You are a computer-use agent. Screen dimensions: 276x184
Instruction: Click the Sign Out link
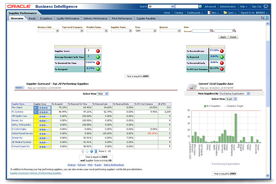(x=257, y=6)
